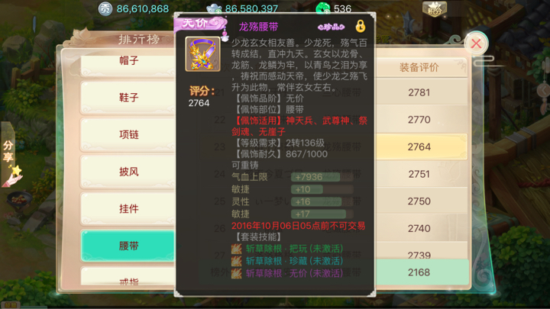Select the highlighted 腰带 tab
Screen dimensions: 550x309
[128, 246]
